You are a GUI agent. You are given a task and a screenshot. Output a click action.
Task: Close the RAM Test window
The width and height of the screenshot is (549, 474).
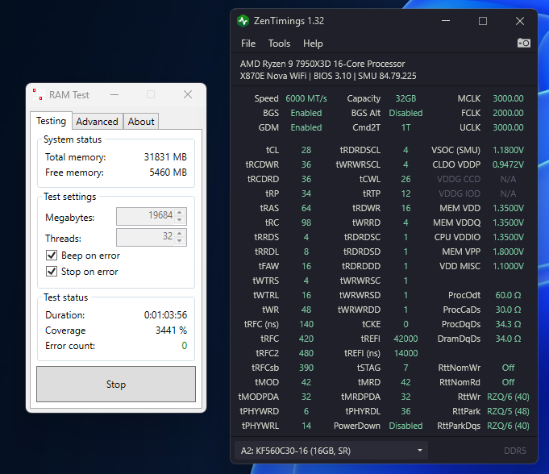(188, 94)
